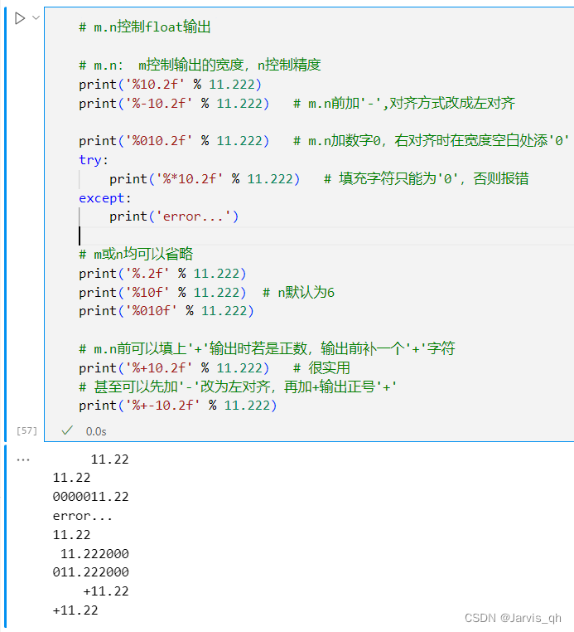Run the cell with the play icon
Screen dimensions: 574x632
click(19, 18)
